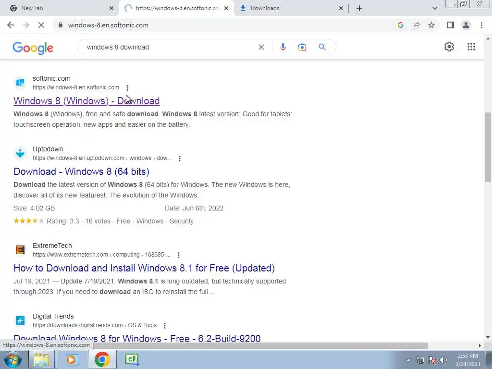
Task: Click the Digital Trends favicon
Action: coord(20,320)
